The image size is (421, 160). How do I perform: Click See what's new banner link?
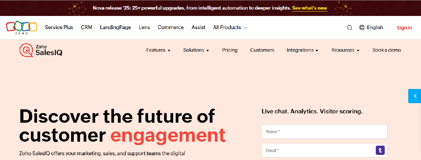coord(310,8)
